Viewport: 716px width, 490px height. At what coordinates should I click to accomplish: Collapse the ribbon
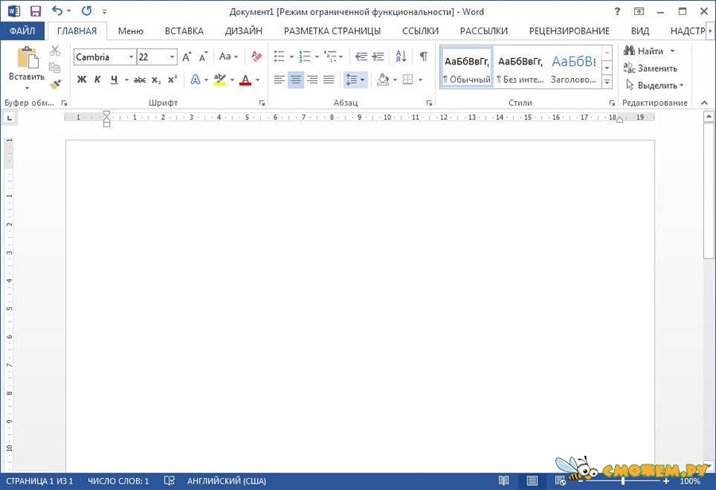[x=705, y=103]
